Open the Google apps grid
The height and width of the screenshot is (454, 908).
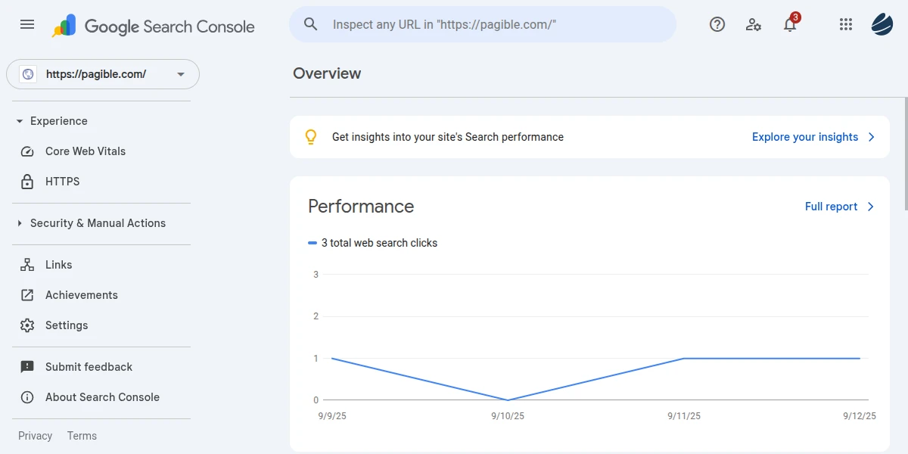(x=846, y=24)
